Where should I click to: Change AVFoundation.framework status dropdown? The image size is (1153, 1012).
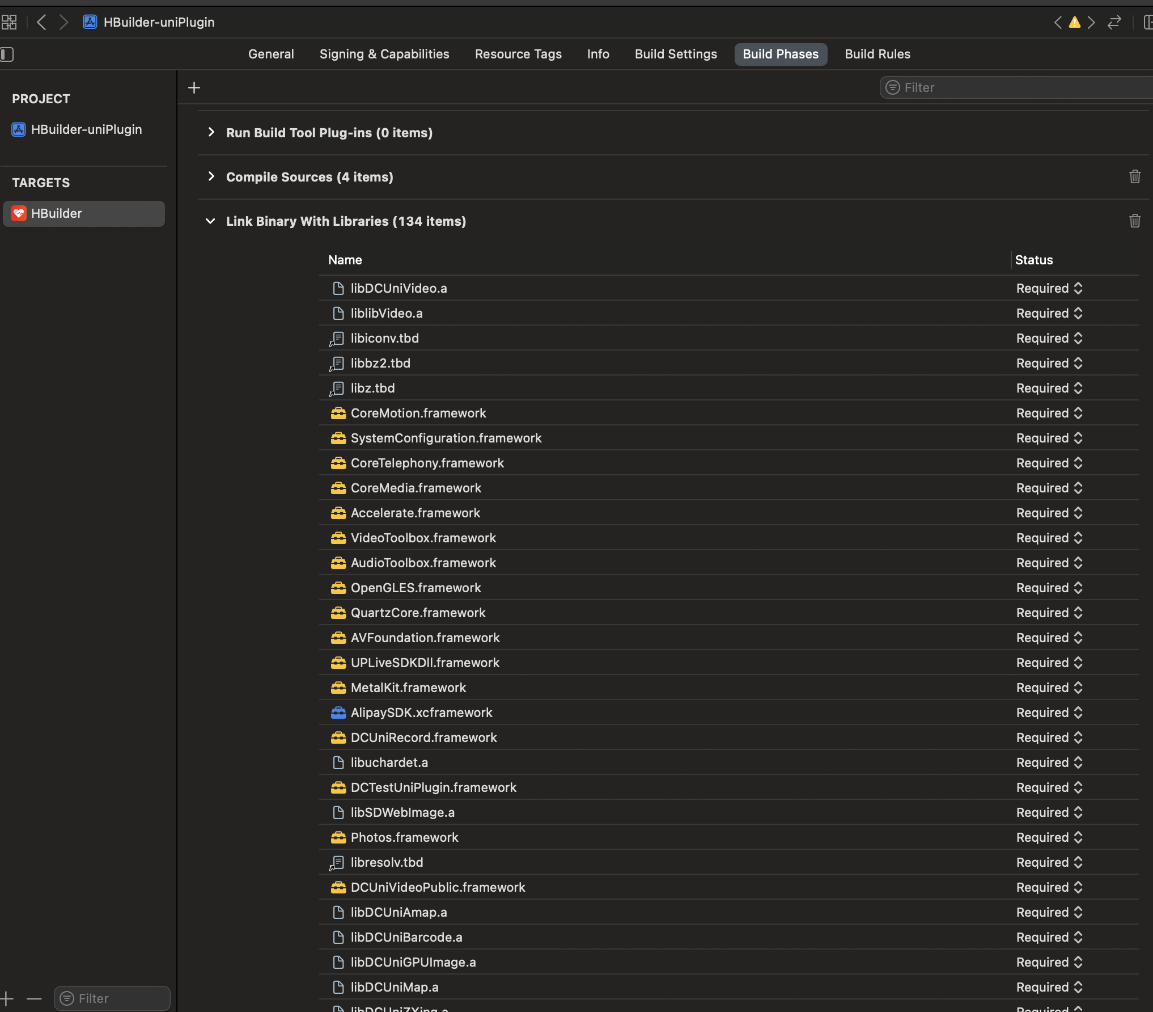tap(1049, 638)
